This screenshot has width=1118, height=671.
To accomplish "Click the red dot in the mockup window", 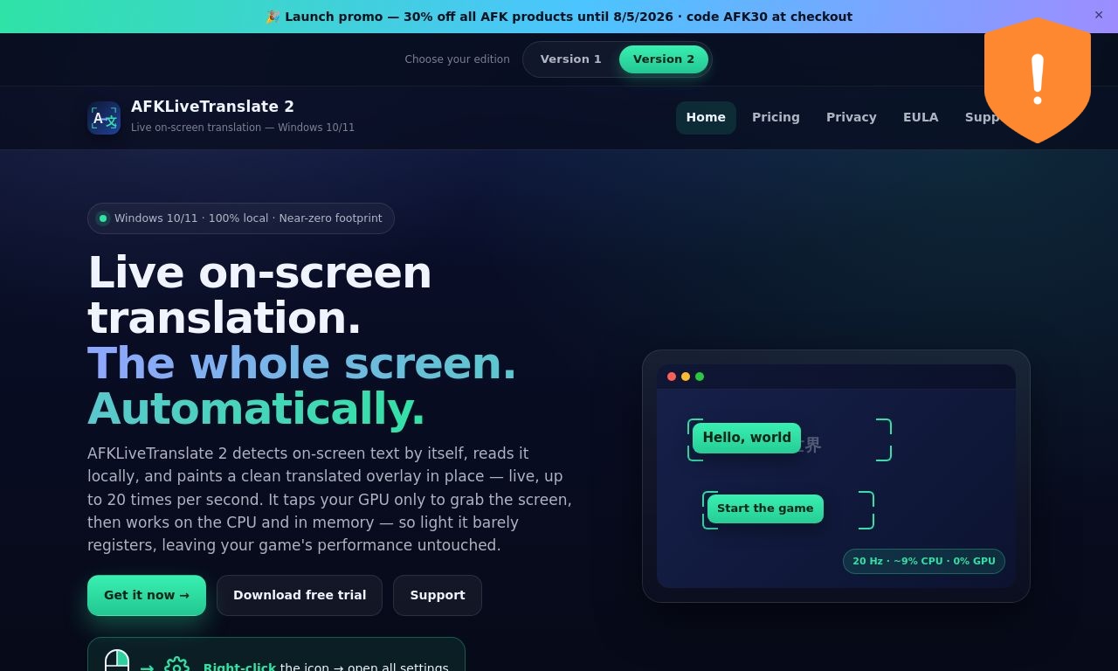I will coord(672,377).
